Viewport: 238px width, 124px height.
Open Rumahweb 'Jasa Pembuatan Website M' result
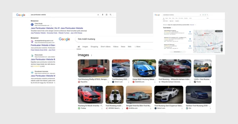(43, 76)
